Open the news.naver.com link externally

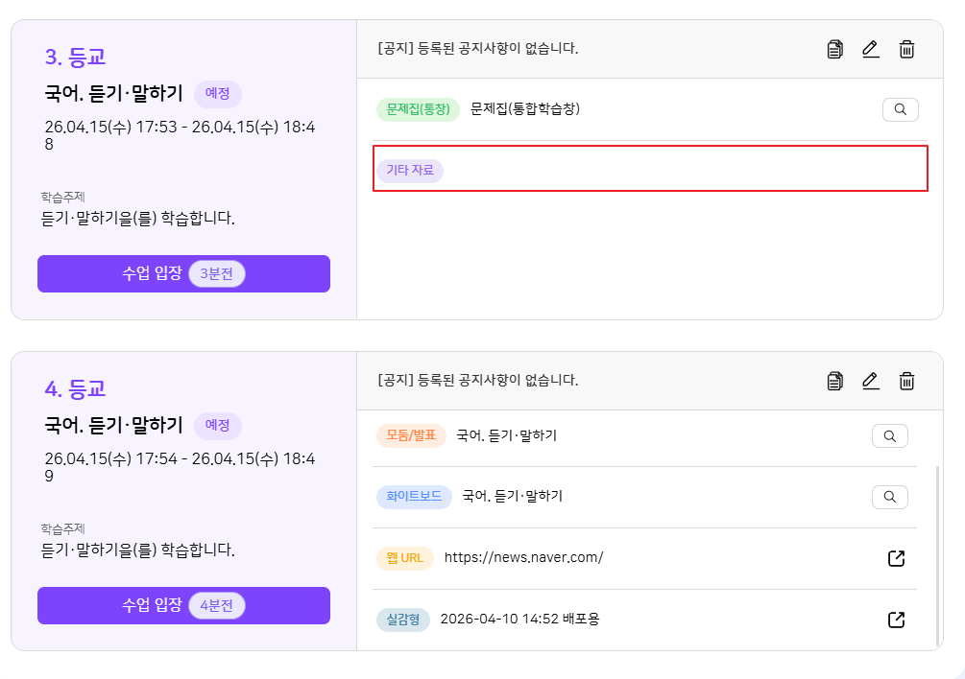point(896,558)
